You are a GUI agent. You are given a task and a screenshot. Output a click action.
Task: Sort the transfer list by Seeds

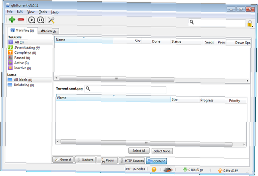209,42
